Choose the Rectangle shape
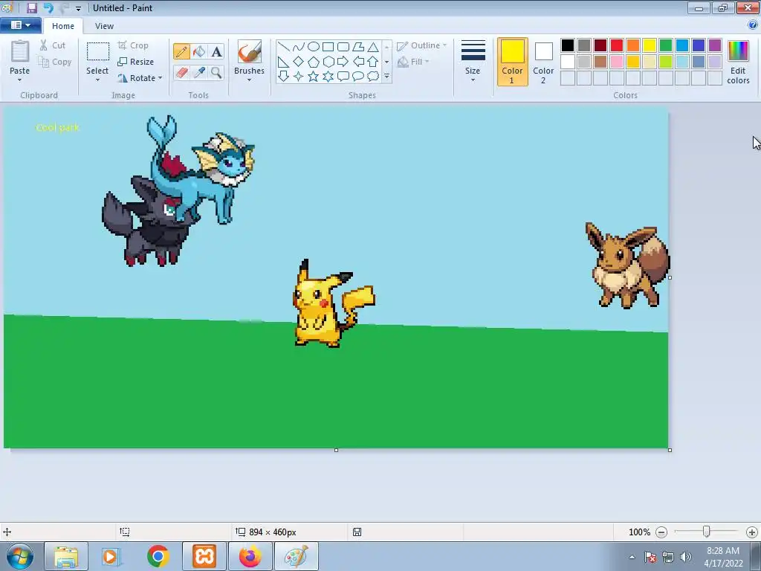761x571 pixels. click(x=328, y=47)
